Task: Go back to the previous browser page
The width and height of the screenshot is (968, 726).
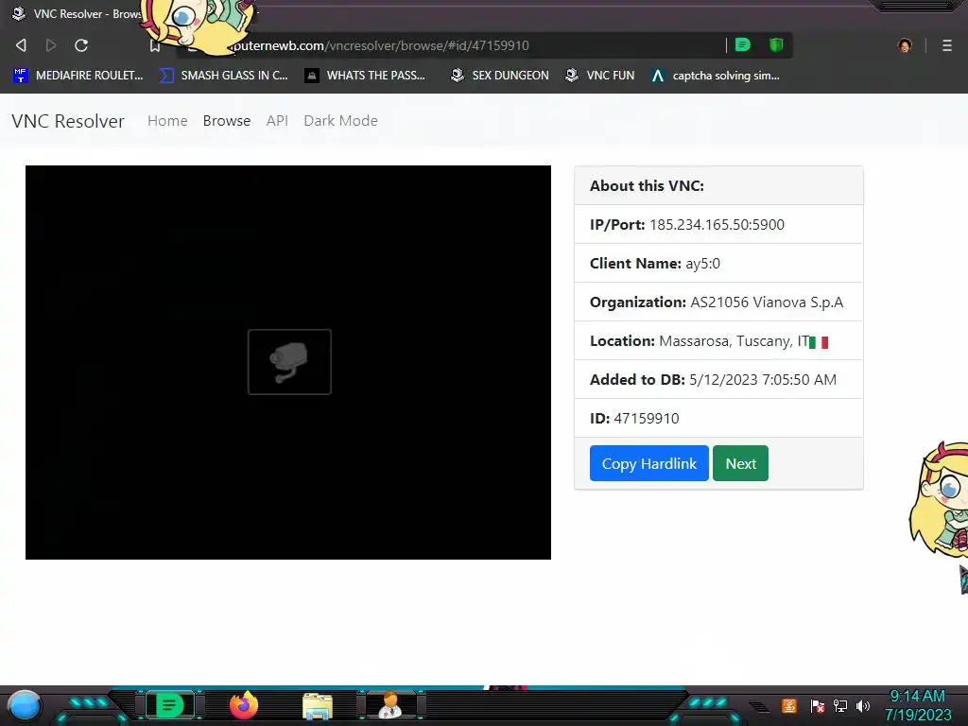Action: [x=21, y=45]
